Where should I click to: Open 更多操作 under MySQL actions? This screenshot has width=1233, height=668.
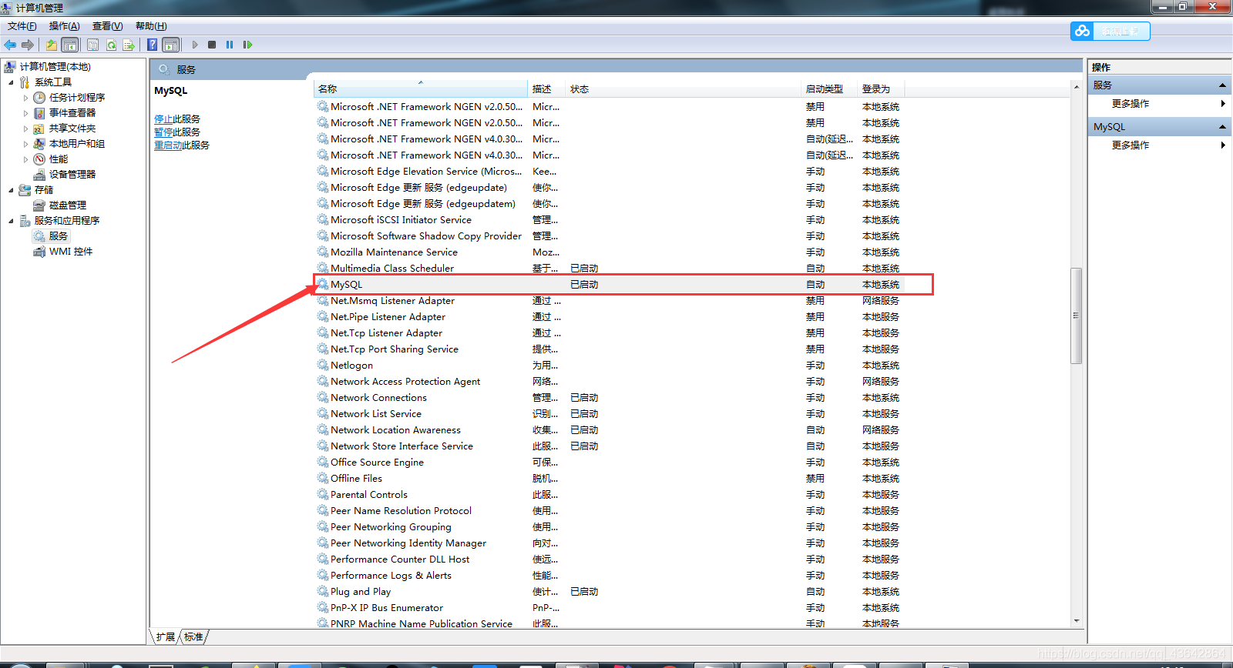point(1131,145)
